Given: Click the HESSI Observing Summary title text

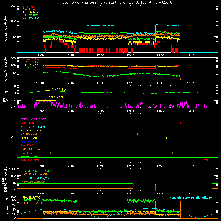Looking at the screenshot, I should (117, 2).
